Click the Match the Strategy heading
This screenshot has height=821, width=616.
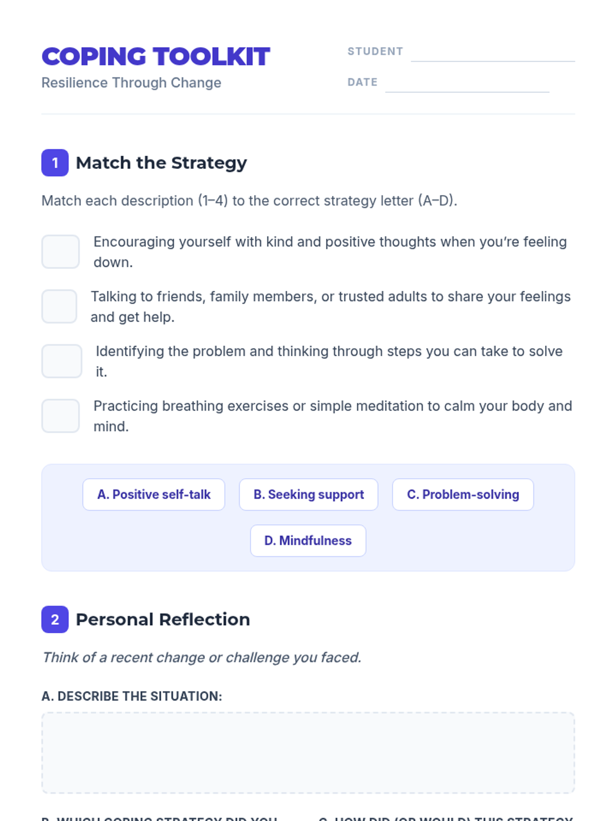click(161, 163)
